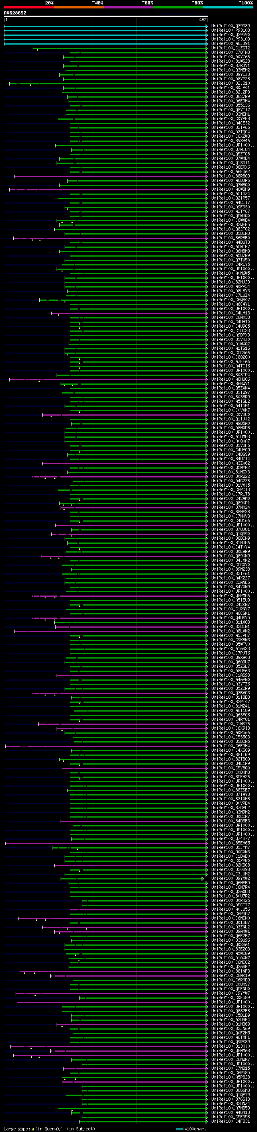Image resolution: width=257 pixels, height=1132 pixels.
Task: Click the white query sequence bar
Action: [106, 17]
